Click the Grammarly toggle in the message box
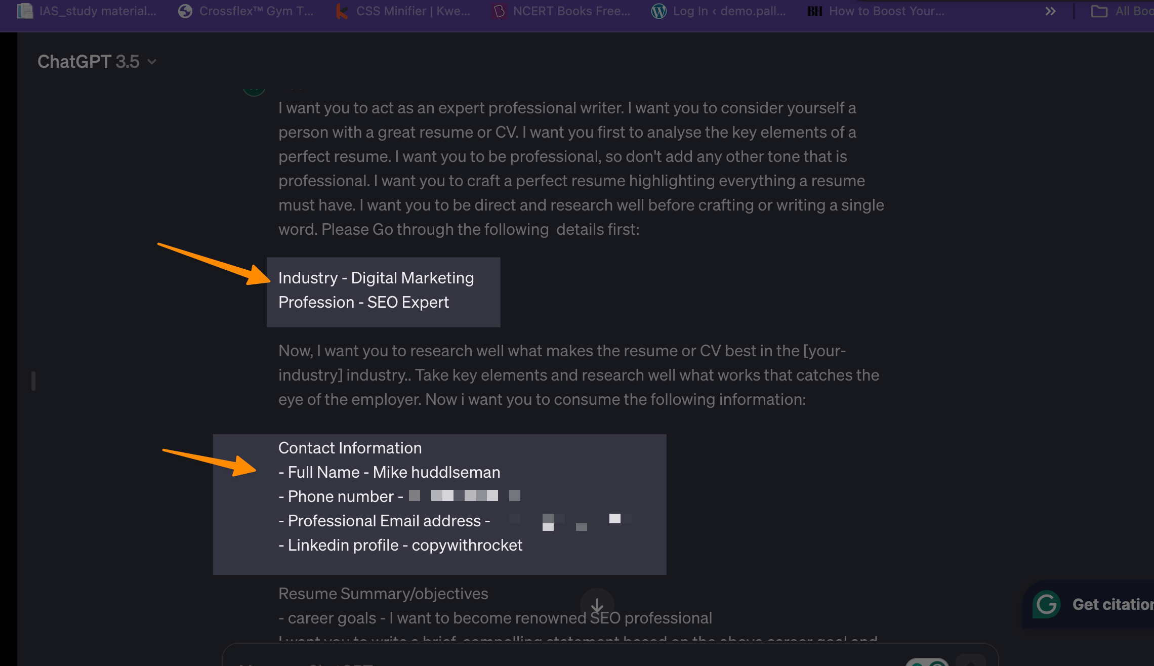The height and width of the screenshot is (666, 1154). 926,663
